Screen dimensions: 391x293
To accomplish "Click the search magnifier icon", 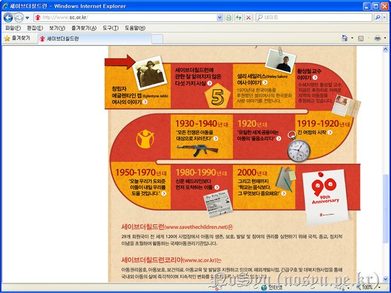I will pyautogui.click(x=377, y=17).
